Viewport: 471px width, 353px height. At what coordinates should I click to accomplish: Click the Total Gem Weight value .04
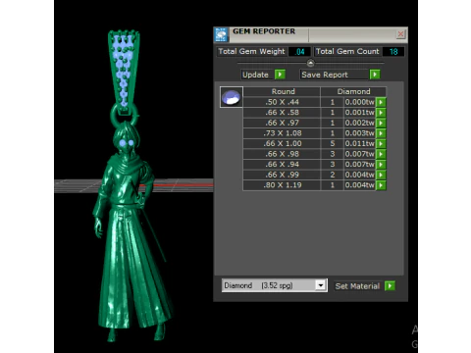[x=299, y=52]
